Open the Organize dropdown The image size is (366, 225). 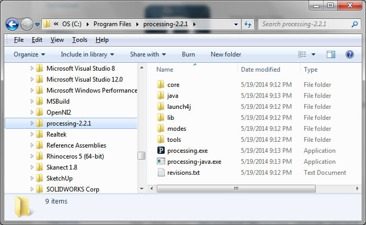(x=29, y=54)
